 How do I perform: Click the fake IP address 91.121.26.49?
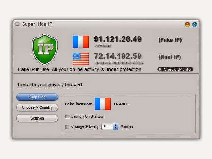click(118, 39)
